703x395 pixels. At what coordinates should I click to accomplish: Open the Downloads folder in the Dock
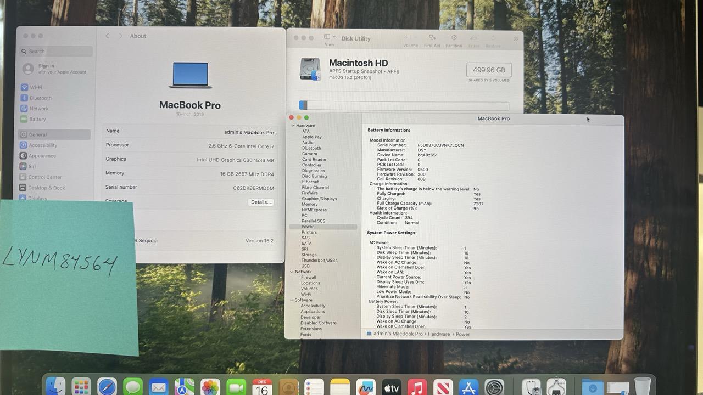coord(592,387)
